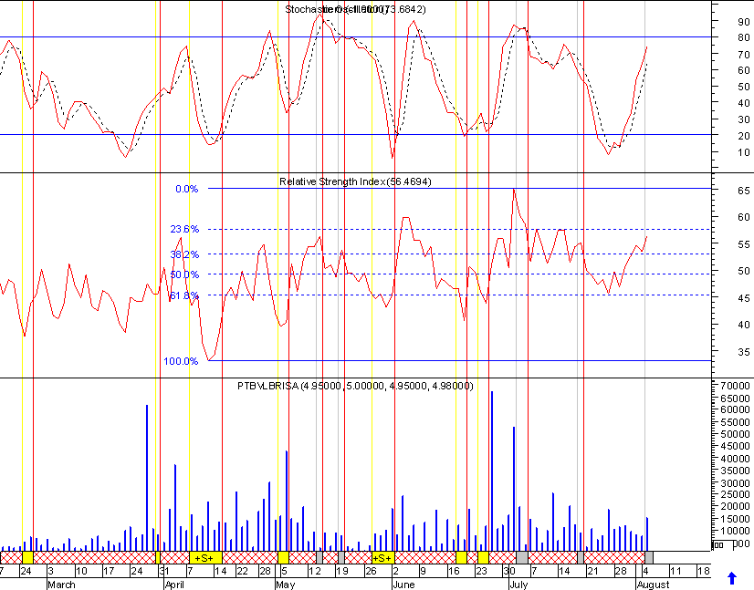Click the 70000 value on volume scale

click(x=735, y=386)
